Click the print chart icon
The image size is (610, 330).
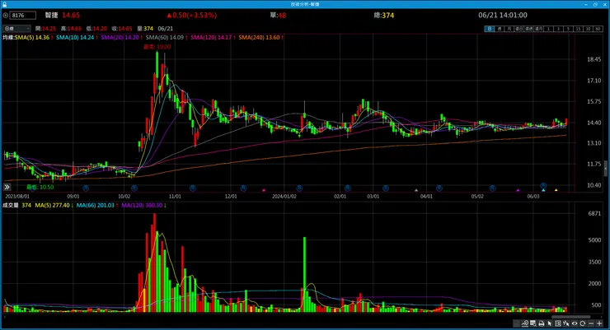(541, 323)
